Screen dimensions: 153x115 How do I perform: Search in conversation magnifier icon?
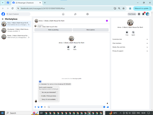[133, 32]
